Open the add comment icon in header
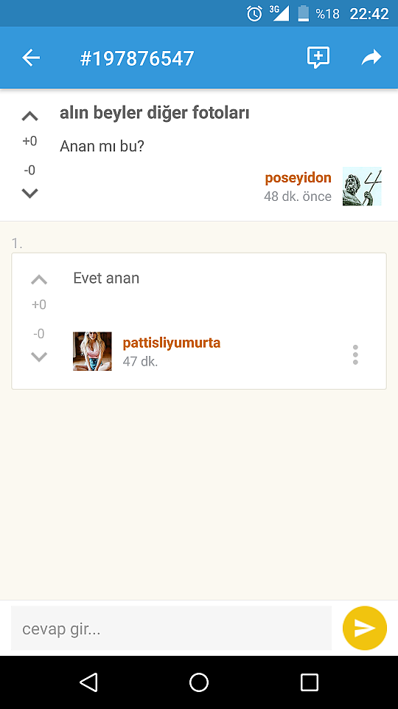The image size is (398, 709). 318,58
